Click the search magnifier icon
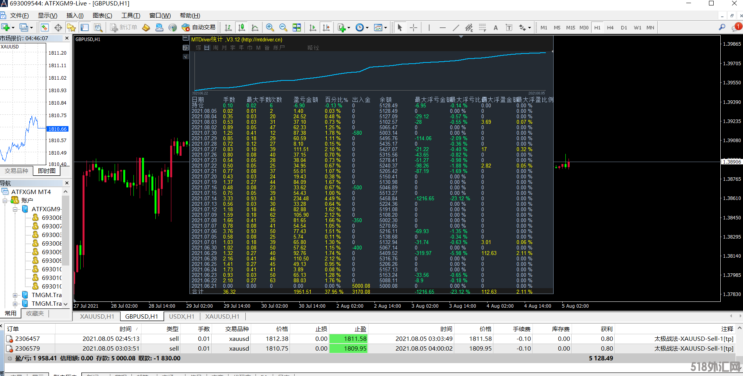Image resolution: width=743 pixels, height=376 pixels. pyautogui.click(x=722, y=27)
